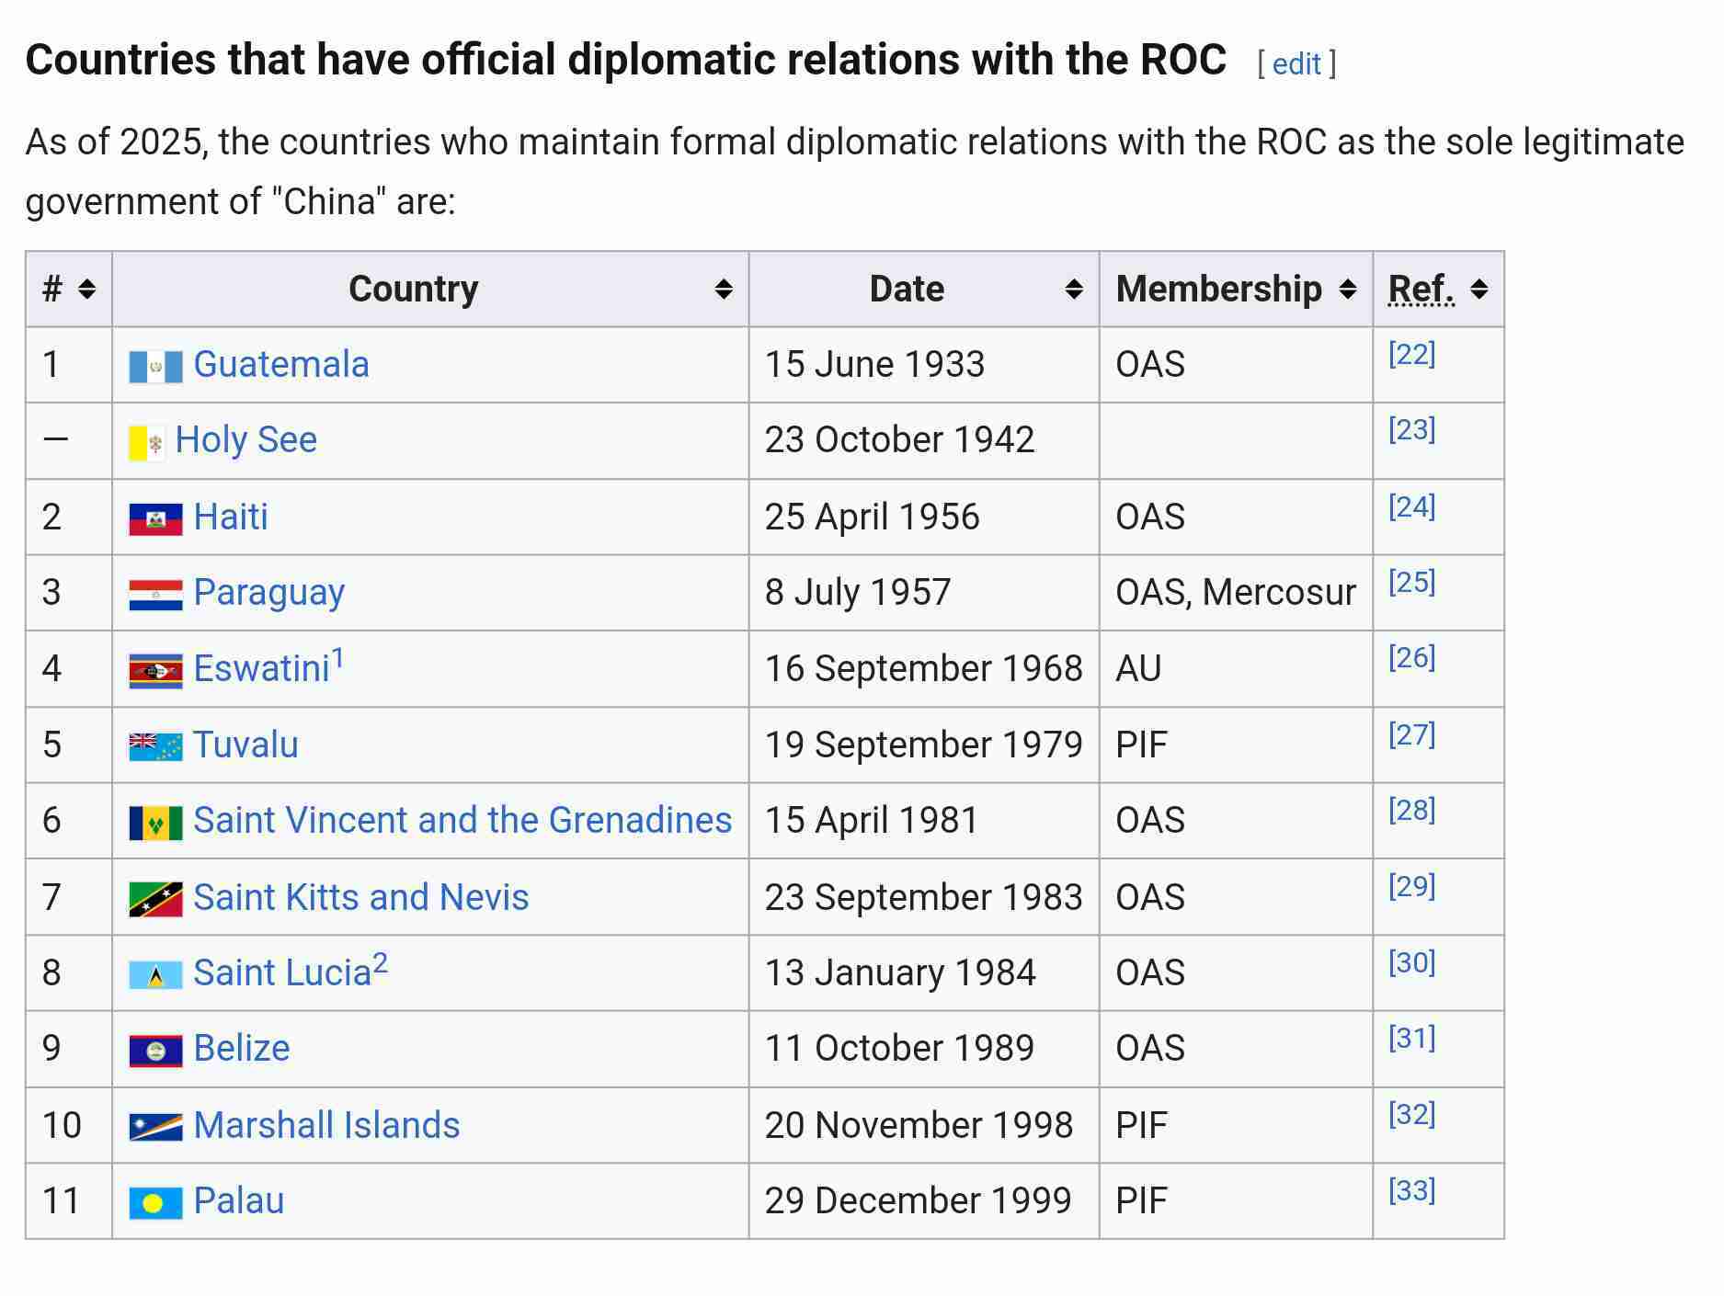Open the edit link beside section heading
1724x1296 pixels.
click(x=1296, y=64)
